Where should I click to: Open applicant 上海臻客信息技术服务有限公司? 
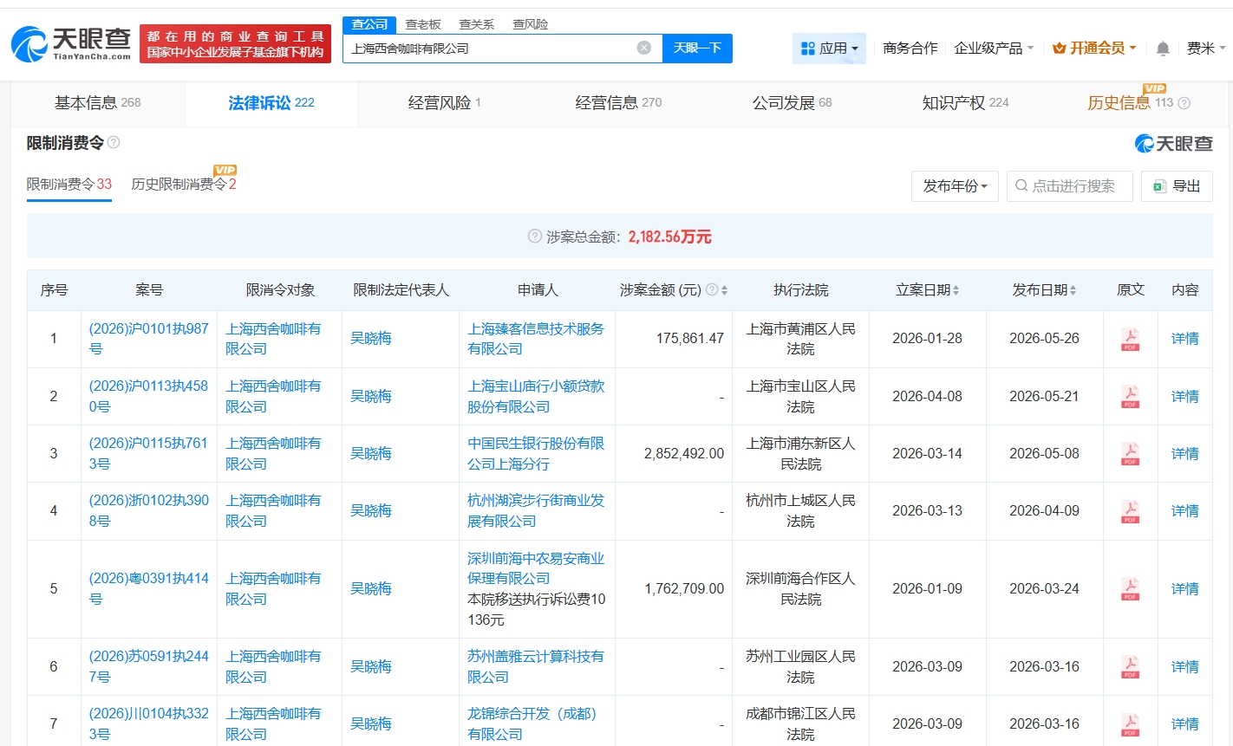click(x=536, y=339)
